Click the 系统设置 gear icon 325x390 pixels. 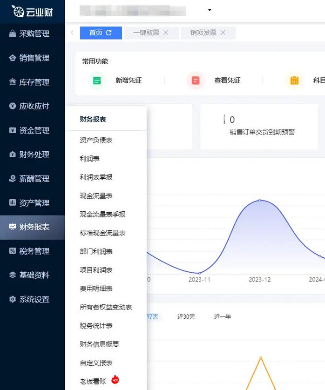(x=13, y=299)
